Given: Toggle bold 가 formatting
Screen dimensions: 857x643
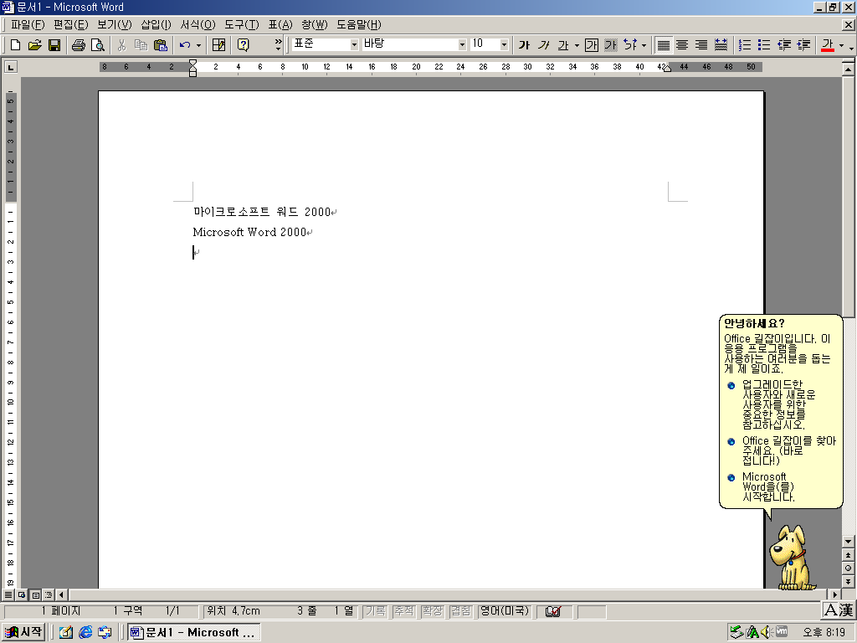Looking at the screenshot, I should [525, 45].
